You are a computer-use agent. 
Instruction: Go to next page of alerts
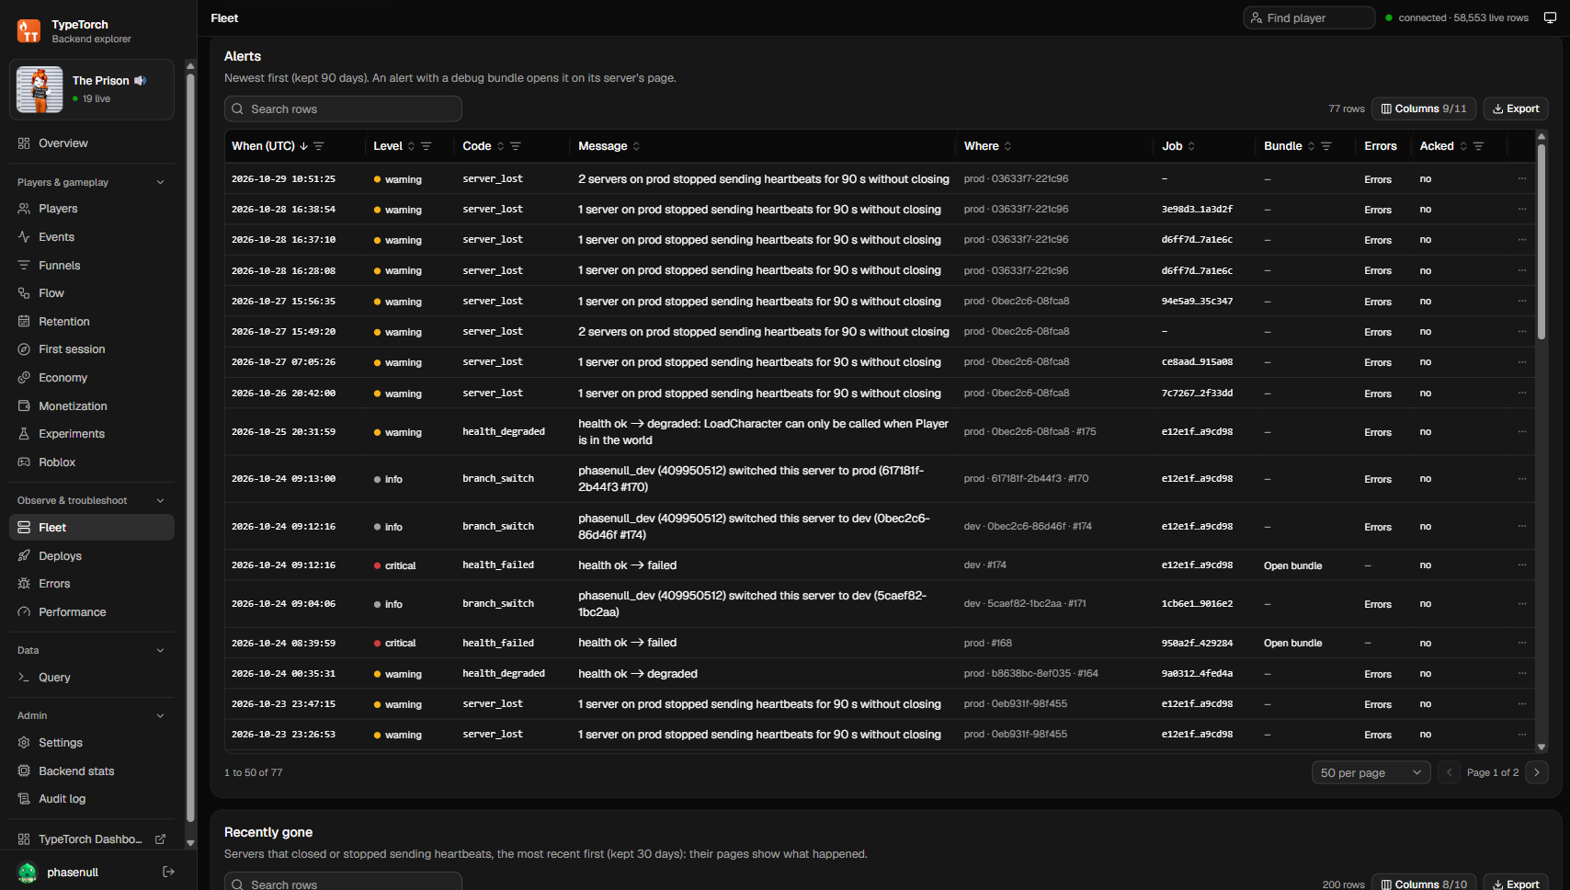[1537, 772]
